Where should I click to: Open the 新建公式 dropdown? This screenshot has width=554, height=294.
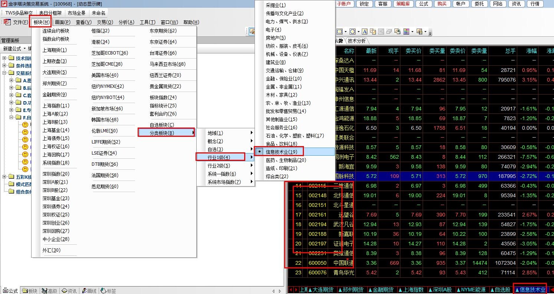pyautogui.click(x=14, y=49)
